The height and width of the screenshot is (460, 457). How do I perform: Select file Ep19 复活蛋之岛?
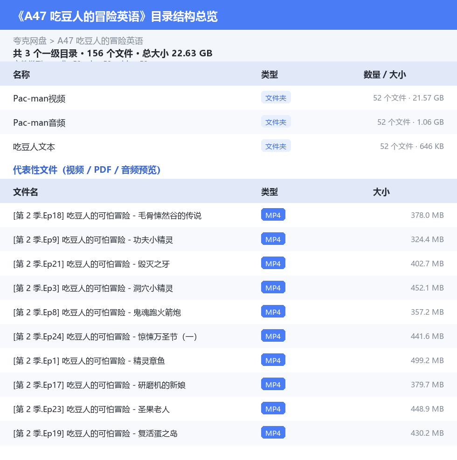tap(228, 433)
